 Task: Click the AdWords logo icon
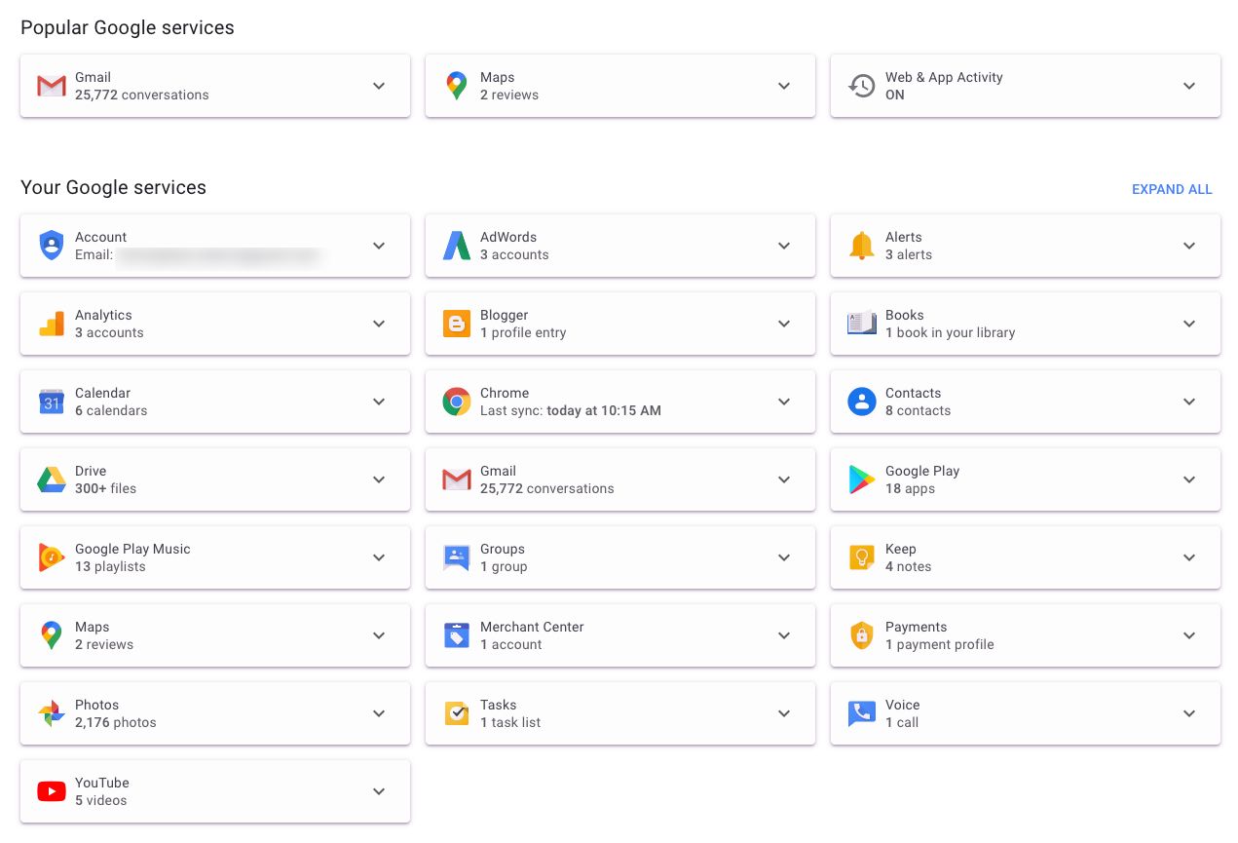(457, 246)
